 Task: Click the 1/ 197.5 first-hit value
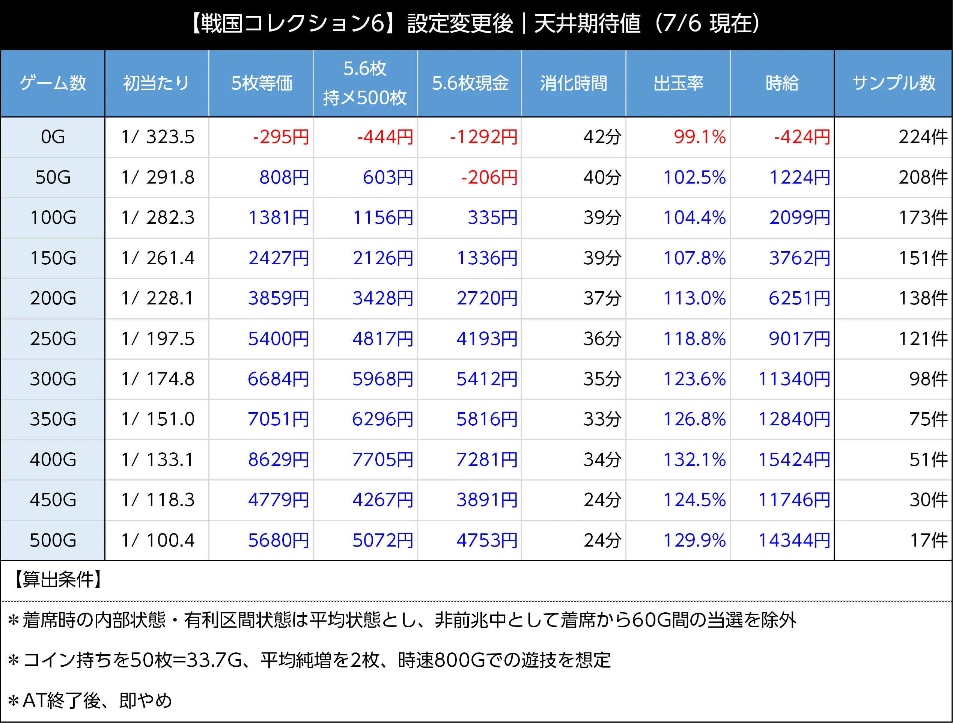tap(158, 339)
